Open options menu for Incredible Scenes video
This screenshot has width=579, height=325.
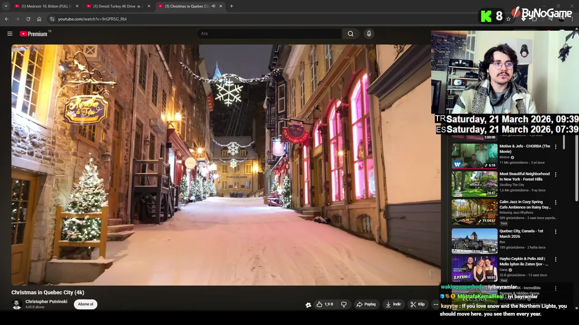click(555, 288)
